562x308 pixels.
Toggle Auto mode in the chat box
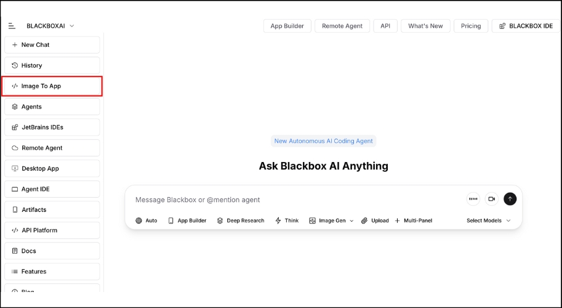(147, 221)
